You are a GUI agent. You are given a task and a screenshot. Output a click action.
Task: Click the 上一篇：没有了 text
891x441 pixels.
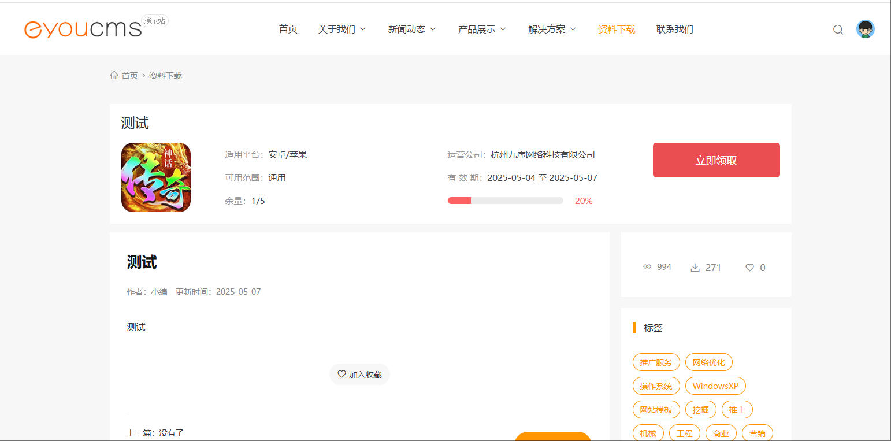point(155,433)
